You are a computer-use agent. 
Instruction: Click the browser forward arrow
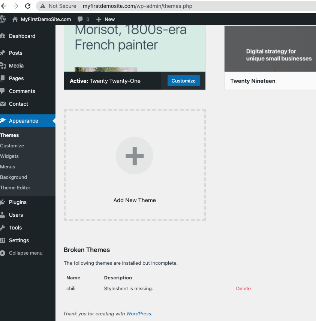15,6
